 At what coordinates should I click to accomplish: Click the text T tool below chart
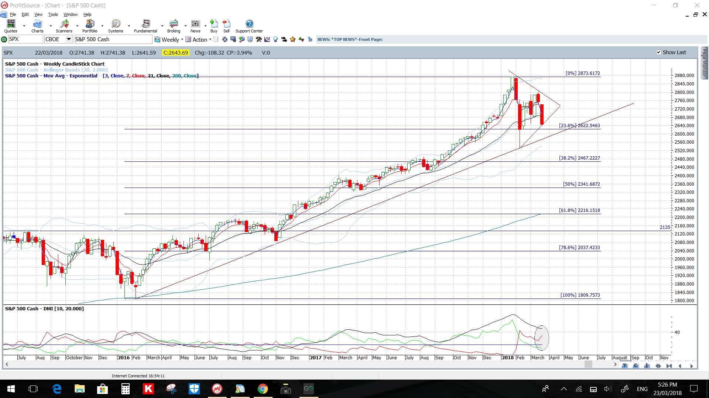pos(624,366)
